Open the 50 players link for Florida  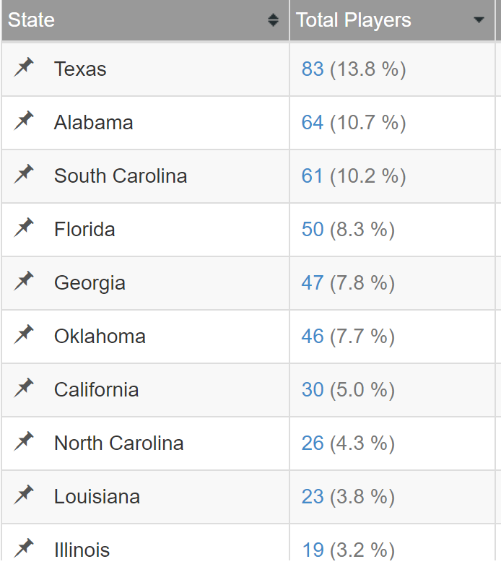313,229
